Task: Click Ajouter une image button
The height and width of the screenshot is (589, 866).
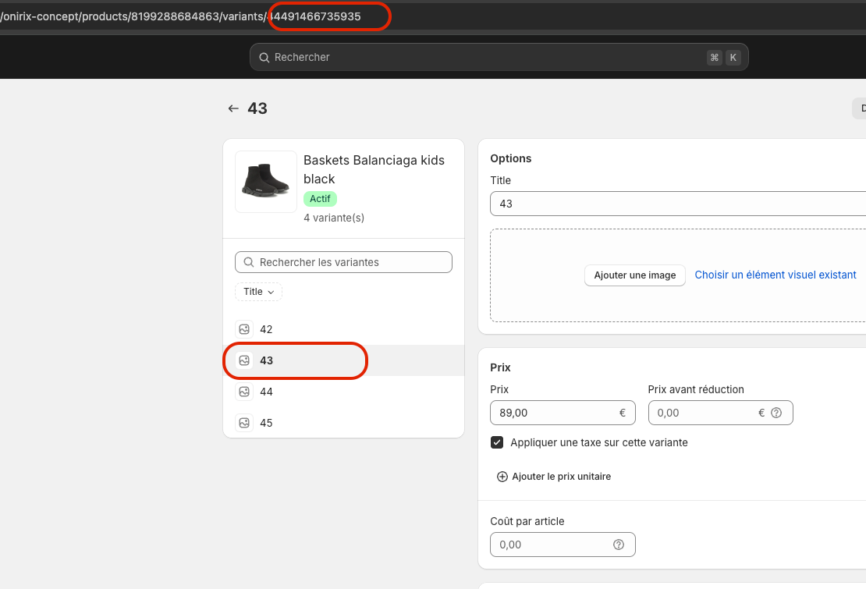Action: tap(634, 275)
